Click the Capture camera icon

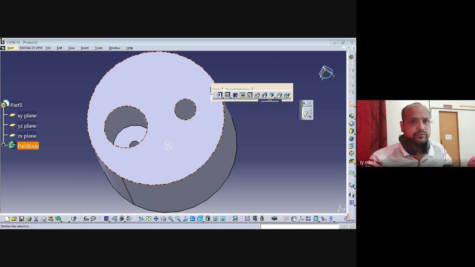coord(274,219)
